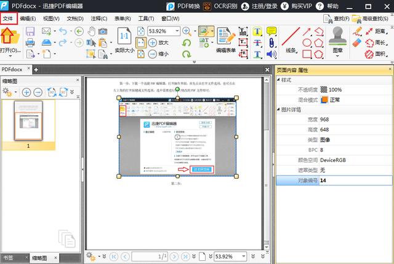Click the 打开(O) folder icon
The image size is (394, 264).
[10, 36]
